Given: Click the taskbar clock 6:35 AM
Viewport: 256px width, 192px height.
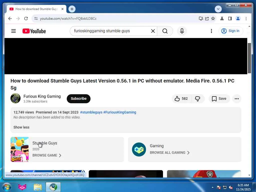Looking at the screenshot, I should coord(243,185).
